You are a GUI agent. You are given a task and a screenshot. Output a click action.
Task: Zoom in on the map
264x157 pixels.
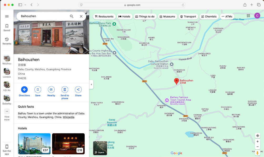pos(257,141)
